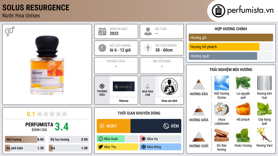
Task: Click the flower icon for Mùa Xuân
Action: pos(101,139)
